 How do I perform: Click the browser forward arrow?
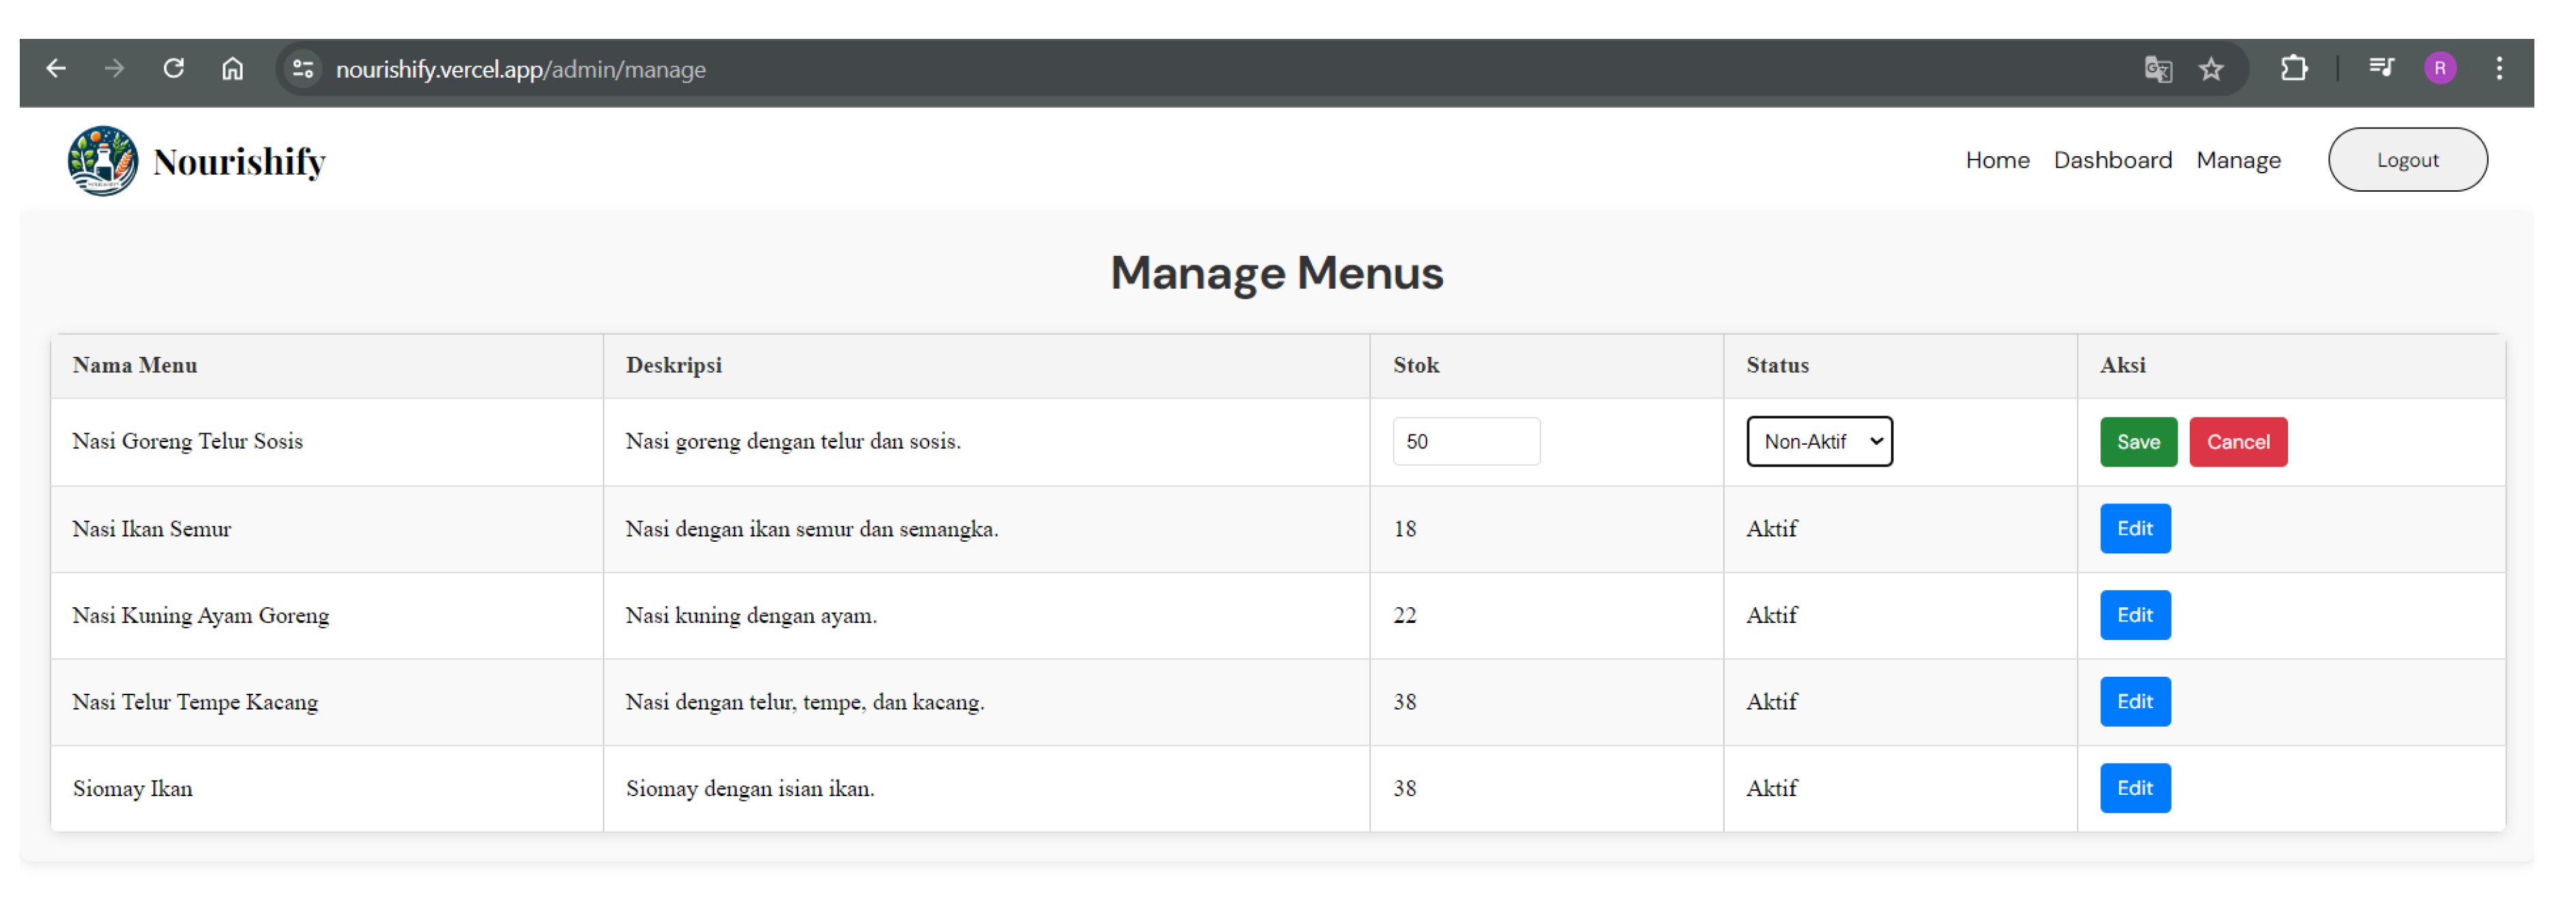tap(114, 69)
